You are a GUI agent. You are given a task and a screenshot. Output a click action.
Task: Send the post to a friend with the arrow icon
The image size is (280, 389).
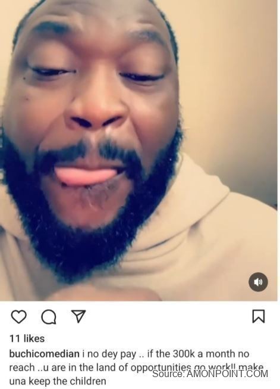pos(78,316)
